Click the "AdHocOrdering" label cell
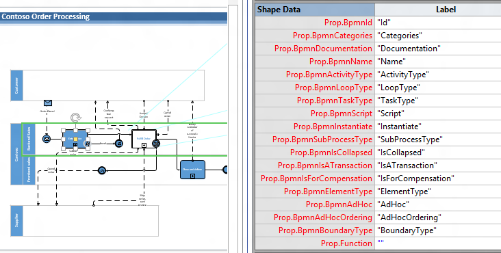 coord(438,217)
